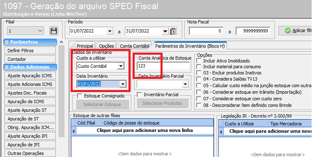Viewport: 312px width, 157px height.
Task: Enable 05 - Calcular custo médio option
Action: (199, 85)
